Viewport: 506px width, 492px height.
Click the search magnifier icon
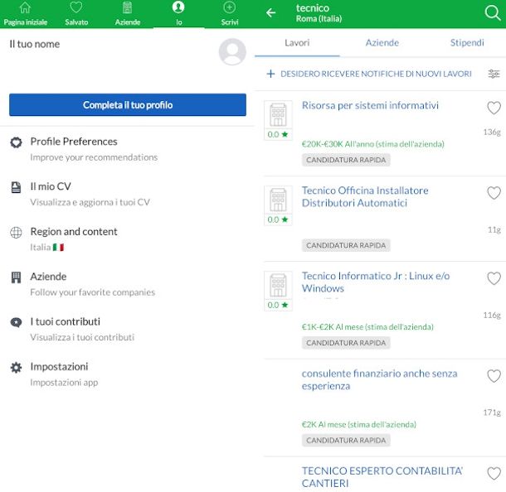tap(492, 13)
